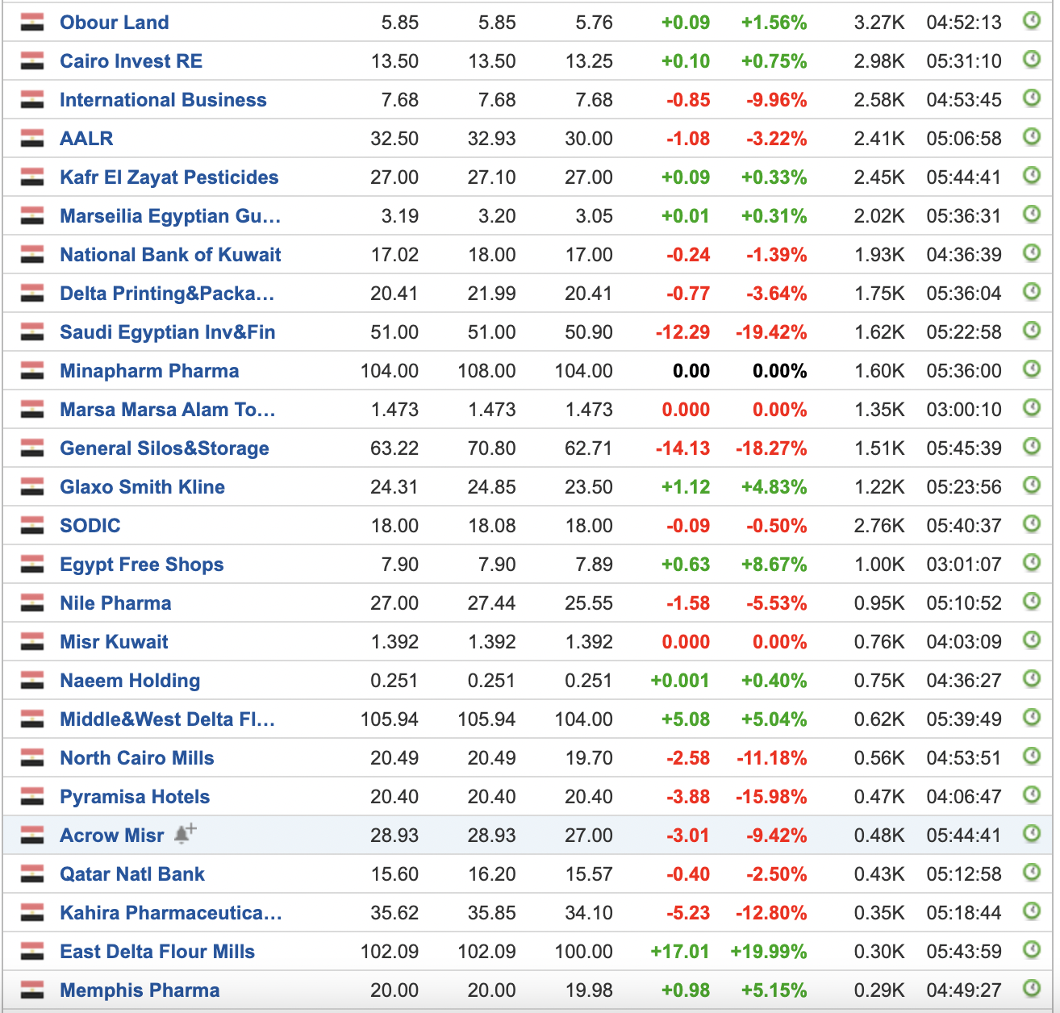Open the Acrow Misr stock link
This screenshot has height=1013, width=1060.
tap(112, 836)
